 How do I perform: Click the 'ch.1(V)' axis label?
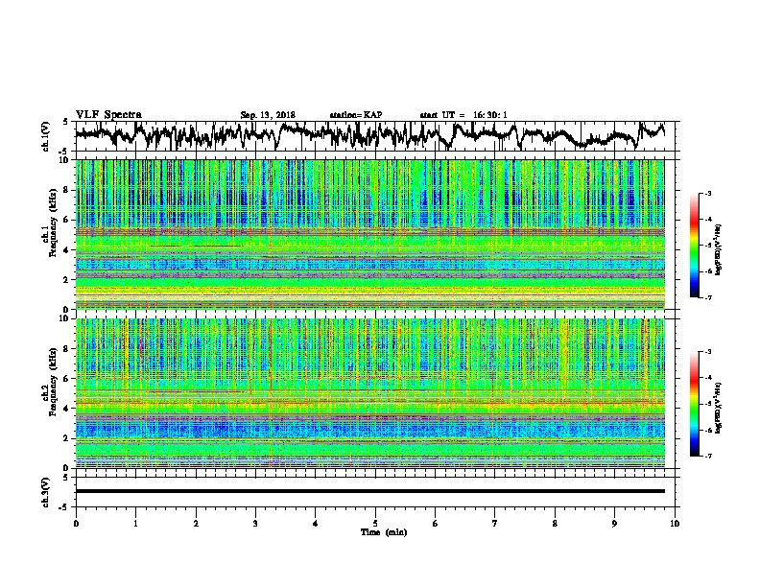(46, 136)
